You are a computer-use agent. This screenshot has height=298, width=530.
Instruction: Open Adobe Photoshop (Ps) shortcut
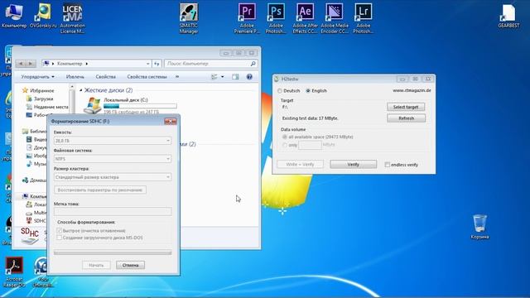[x=276, y=18]
